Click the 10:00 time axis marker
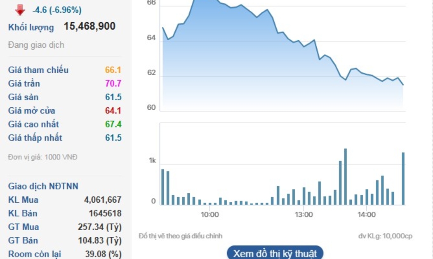The height and width of the screenshot is (259, 433). tap(209, 215)
